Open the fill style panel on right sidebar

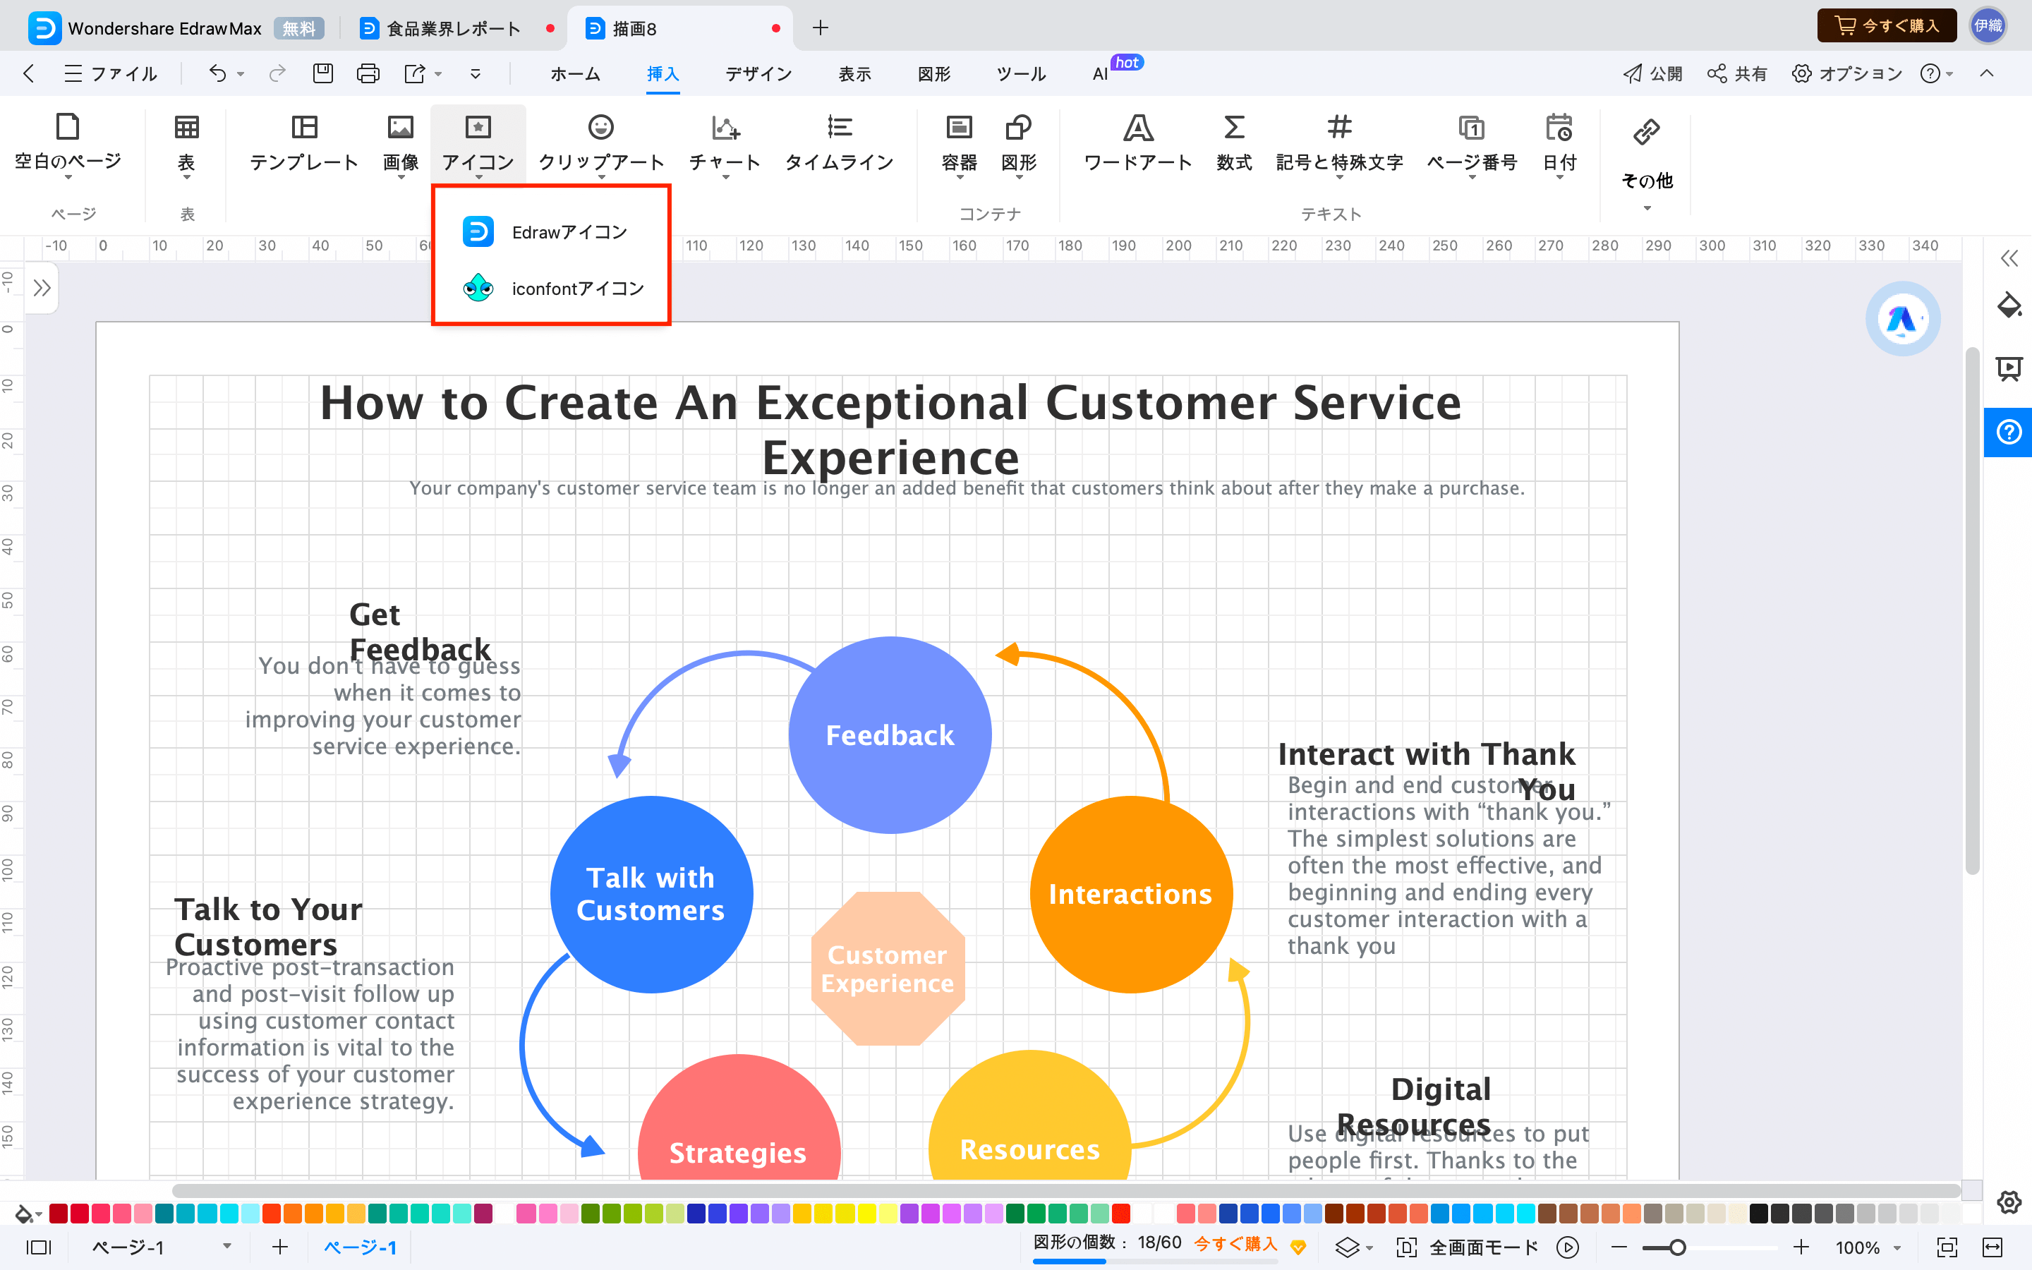[x=2009, y=305]
